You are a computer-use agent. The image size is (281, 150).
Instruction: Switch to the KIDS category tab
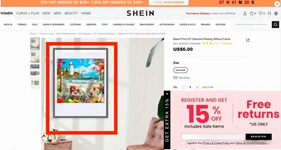click(46, 13)
